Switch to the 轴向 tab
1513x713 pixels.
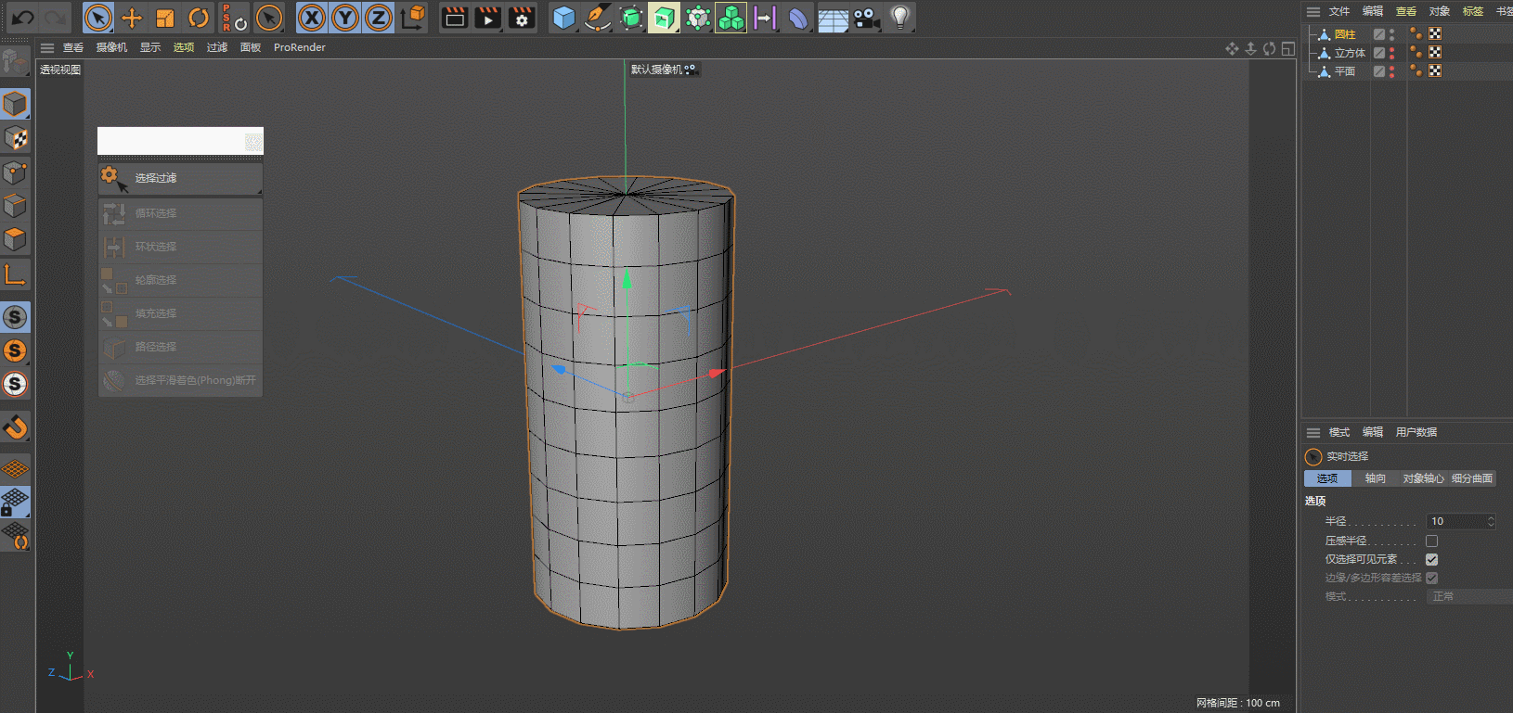[1375, 478]
